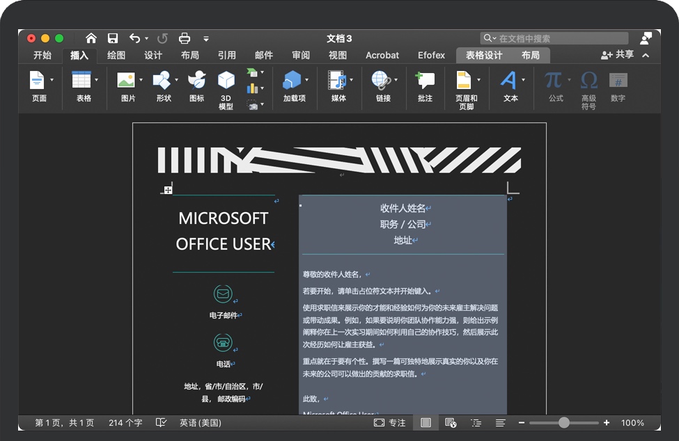
Task: Click the zoom slider handle
Action: [x=564, y=423]
